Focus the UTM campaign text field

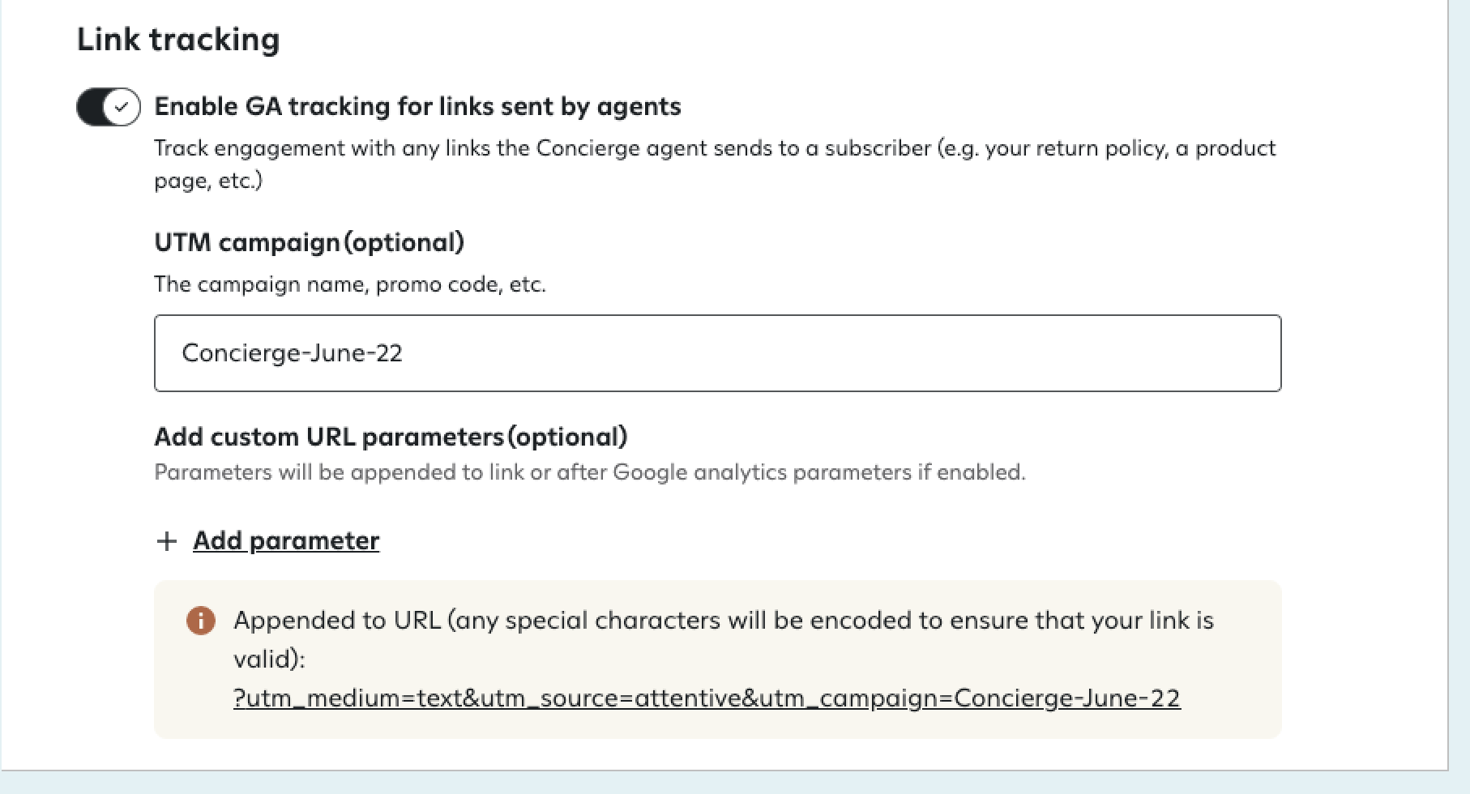point(717,353)
